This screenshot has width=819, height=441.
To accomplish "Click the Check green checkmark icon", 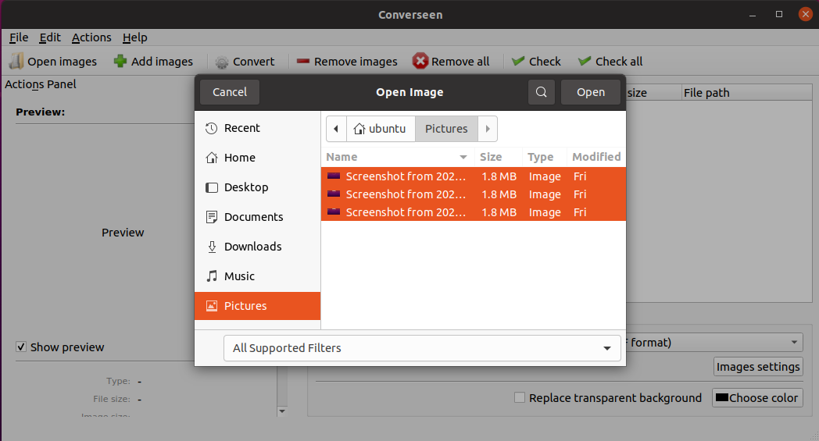I will tap(518, 61).
